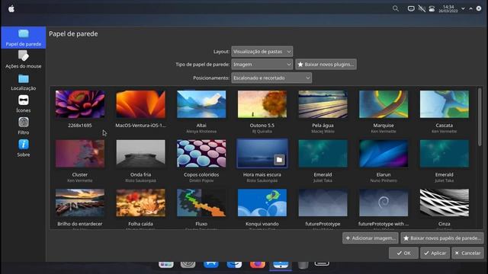Select the Elarun wallpaper
This screenshot has height=274, width=488.
384,154
